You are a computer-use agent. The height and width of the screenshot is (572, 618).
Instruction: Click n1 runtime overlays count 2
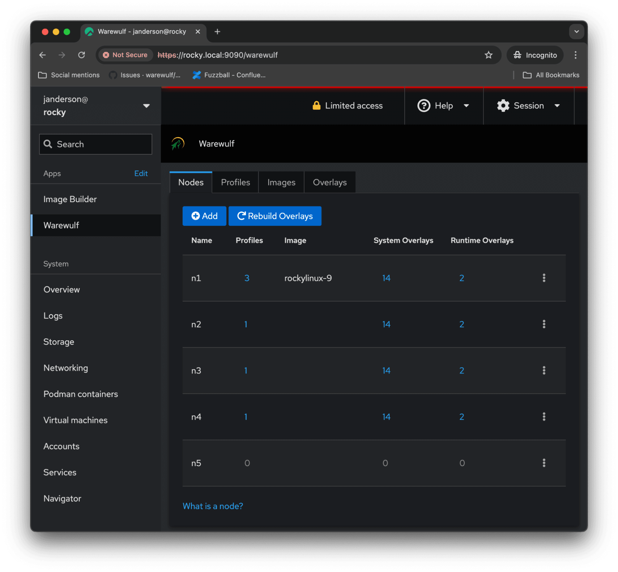[x=462, y=278]
